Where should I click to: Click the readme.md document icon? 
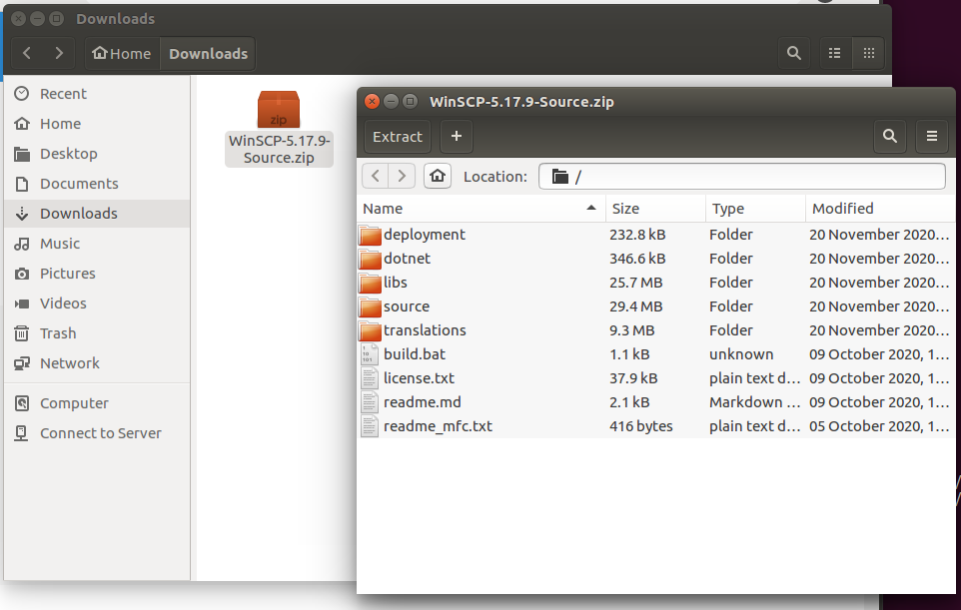(x=370, y=401)
